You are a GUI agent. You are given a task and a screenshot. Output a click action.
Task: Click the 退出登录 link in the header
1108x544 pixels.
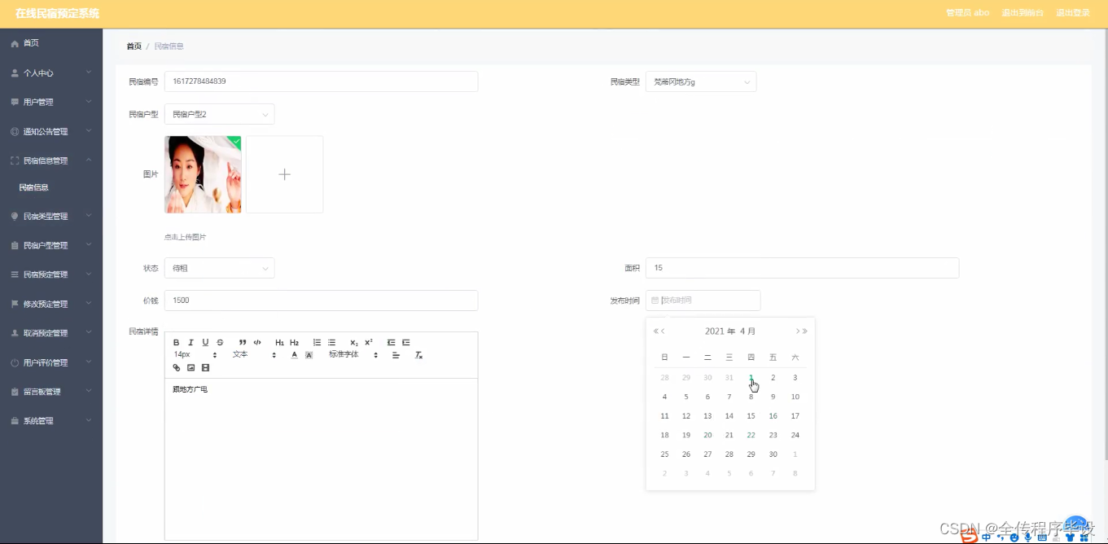(1073, 12)
